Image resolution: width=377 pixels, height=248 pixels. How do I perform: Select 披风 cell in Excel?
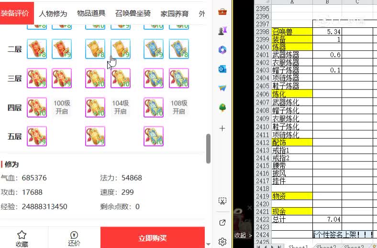click(x=292, y=173)
